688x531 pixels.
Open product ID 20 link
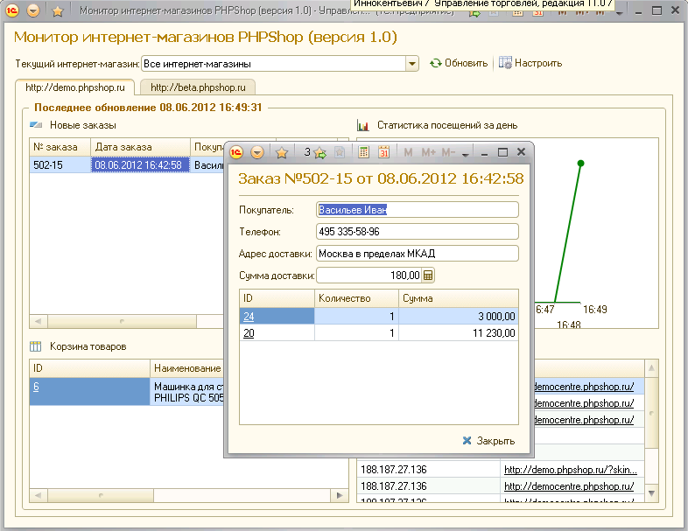pos(249,332)
